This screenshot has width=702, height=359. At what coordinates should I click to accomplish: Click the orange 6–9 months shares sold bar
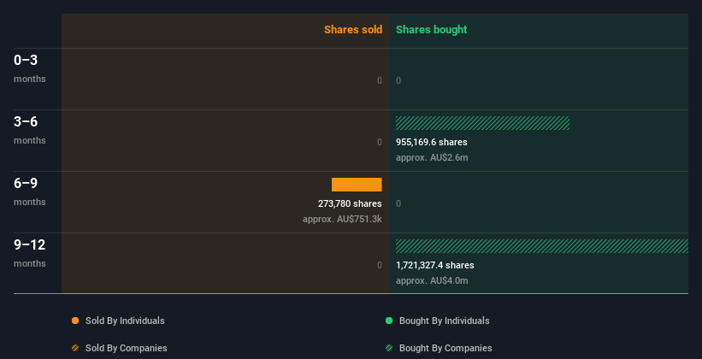pyautogui.click(x=357, y=185)
